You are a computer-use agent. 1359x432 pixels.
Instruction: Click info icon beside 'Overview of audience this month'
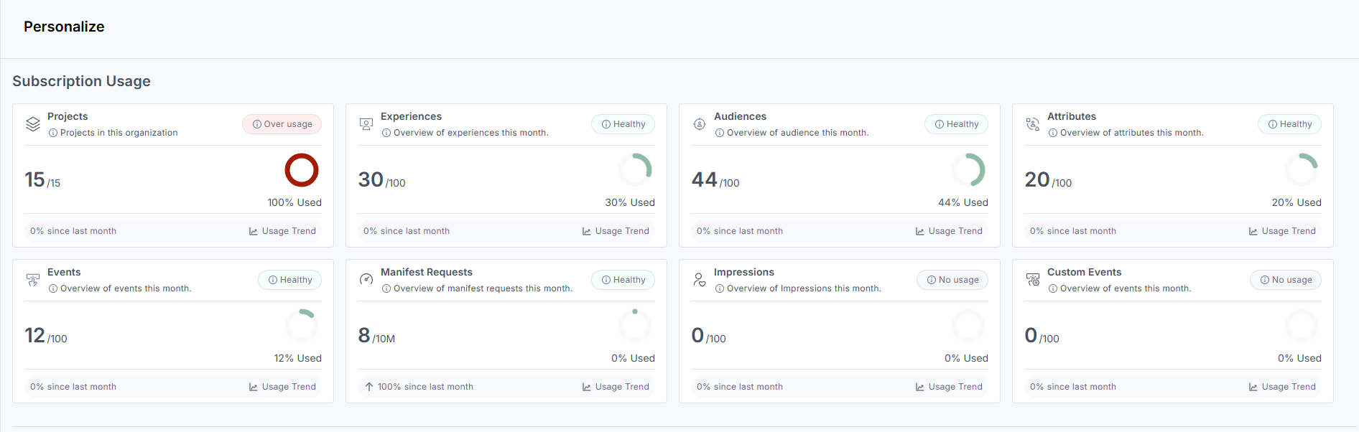(x=720, y=133)
